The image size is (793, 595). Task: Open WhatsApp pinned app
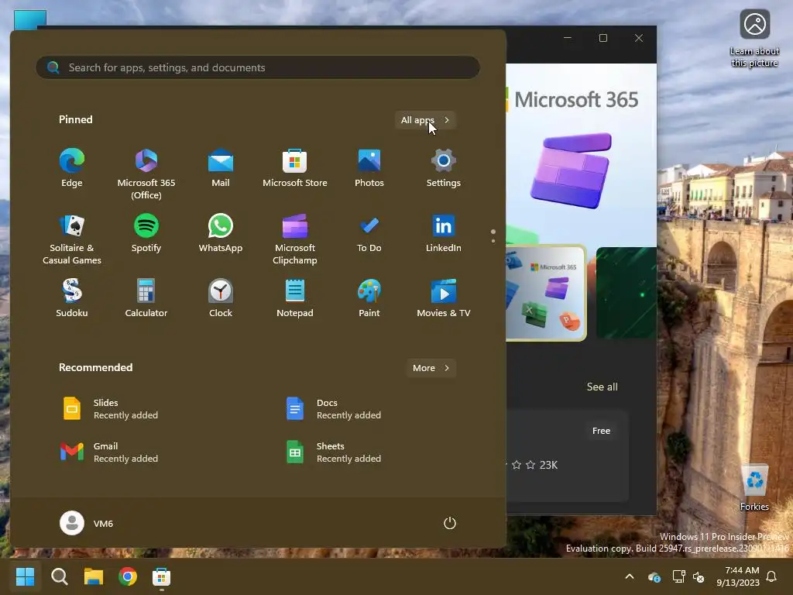click(221, 234)
